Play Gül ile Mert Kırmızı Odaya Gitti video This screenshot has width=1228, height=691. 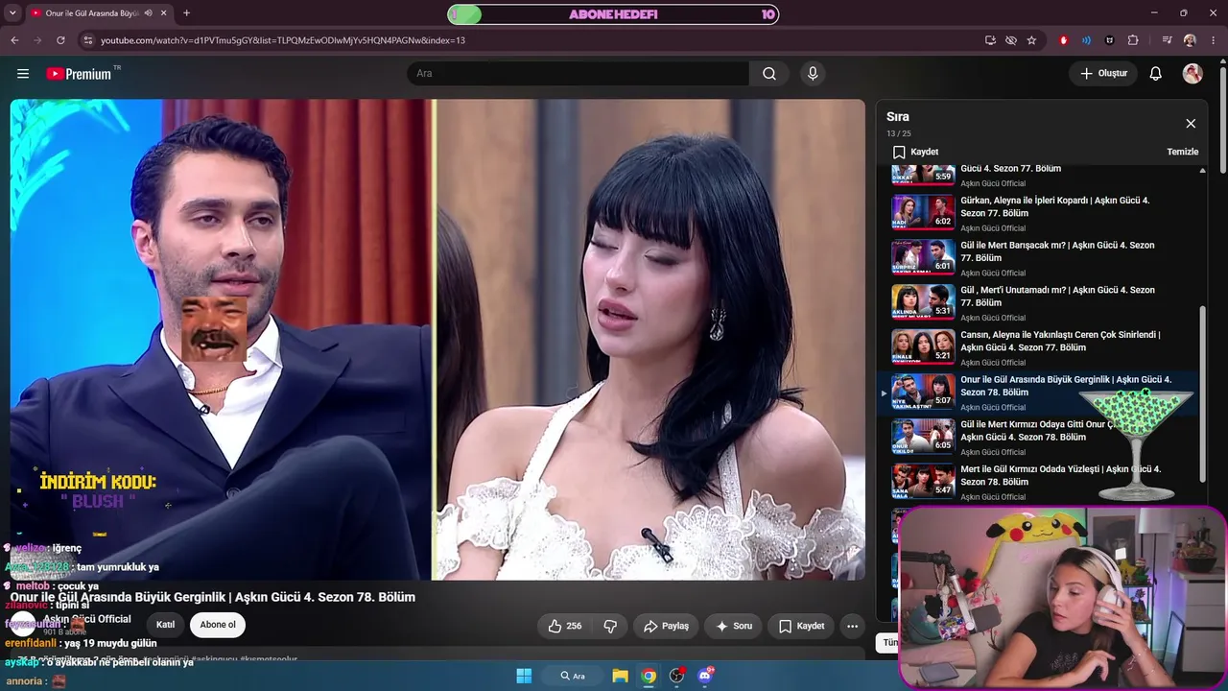click(x=1039, y=437)
